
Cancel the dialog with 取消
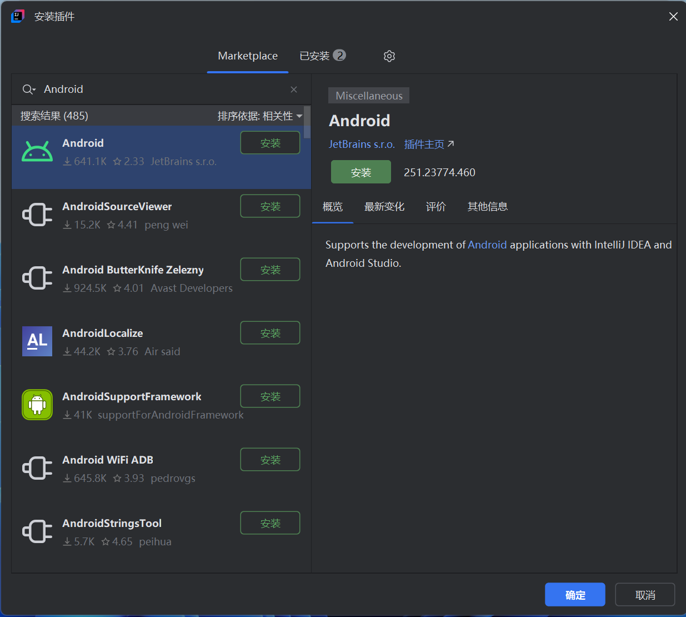coord(645,595)
